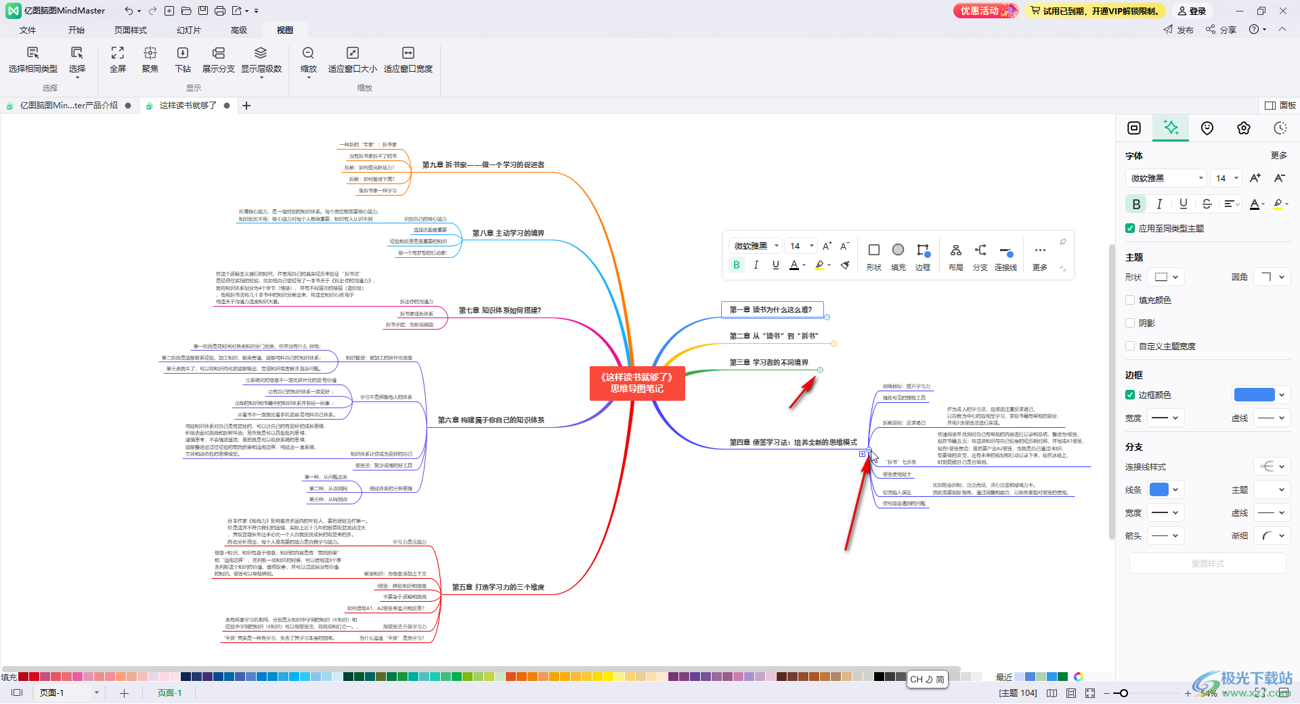The height and width of the screenshot is (704, 1300).
Task: Click the Publish button
Action: tap(1179, 30)
